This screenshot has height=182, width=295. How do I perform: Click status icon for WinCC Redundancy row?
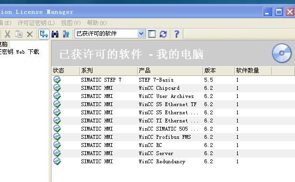(x=57, y=161)
